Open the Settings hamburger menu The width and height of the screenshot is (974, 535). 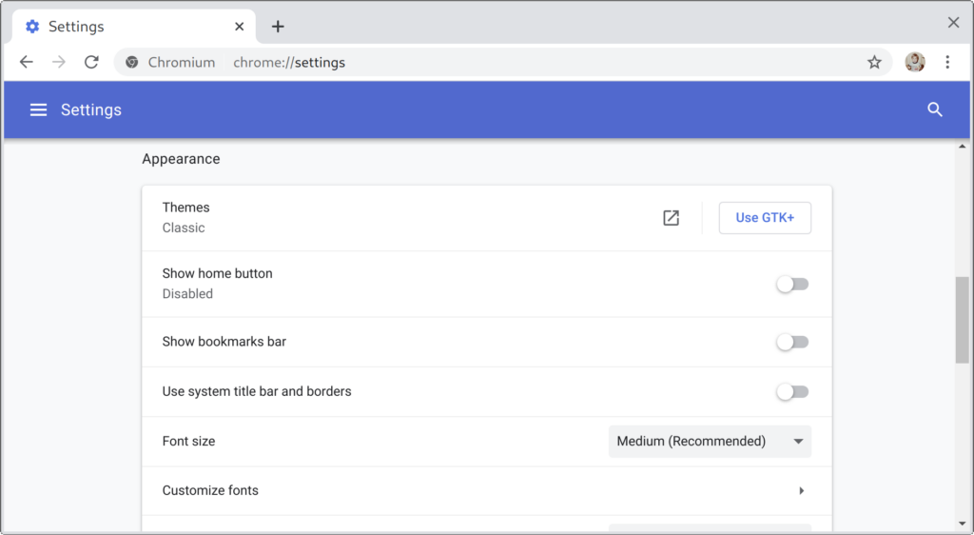[x=38, y=109]
